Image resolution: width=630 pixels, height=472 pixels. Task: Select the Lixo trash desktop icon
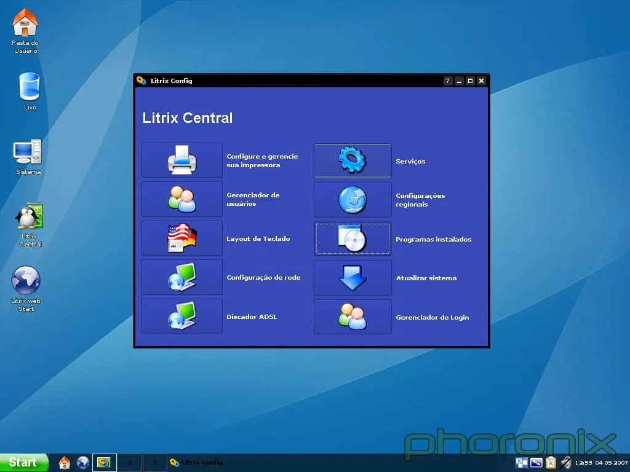pyautogui.click(x=30, y=92)
